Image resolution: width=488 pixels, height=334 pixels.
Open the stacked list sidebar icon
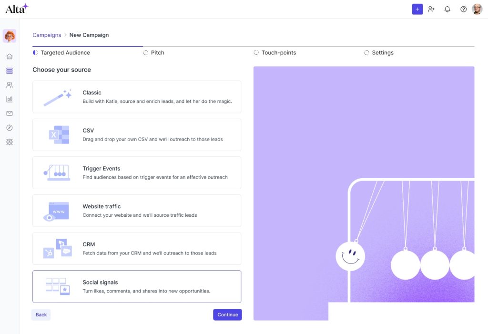(10, 71)
